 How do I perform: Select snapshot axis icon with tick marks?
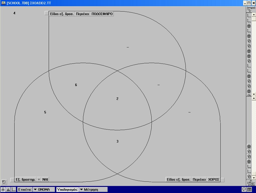click(x=249, y=166)
